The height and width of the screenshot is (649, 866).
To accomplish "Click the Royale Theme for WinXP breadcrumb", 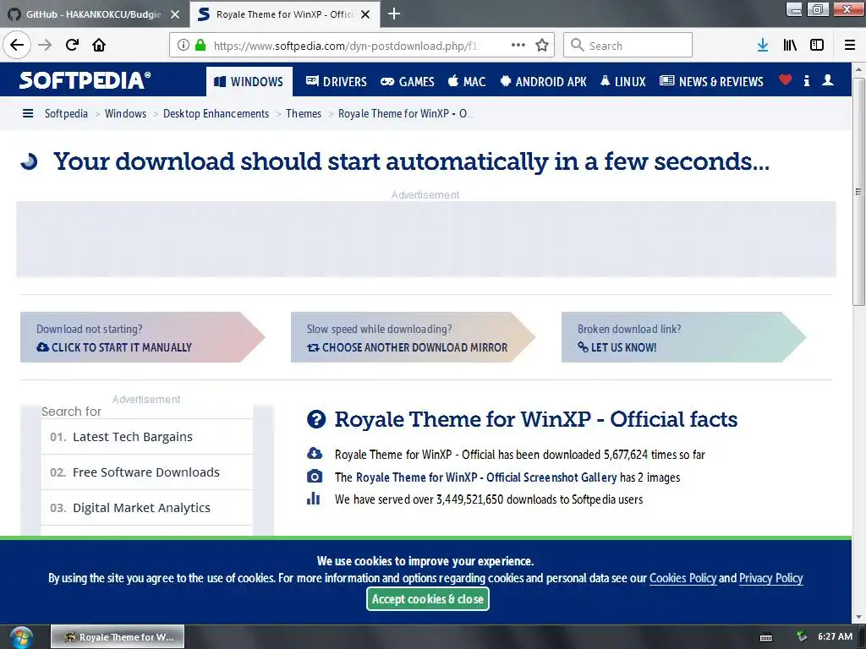I will click(x=405, y=114).
